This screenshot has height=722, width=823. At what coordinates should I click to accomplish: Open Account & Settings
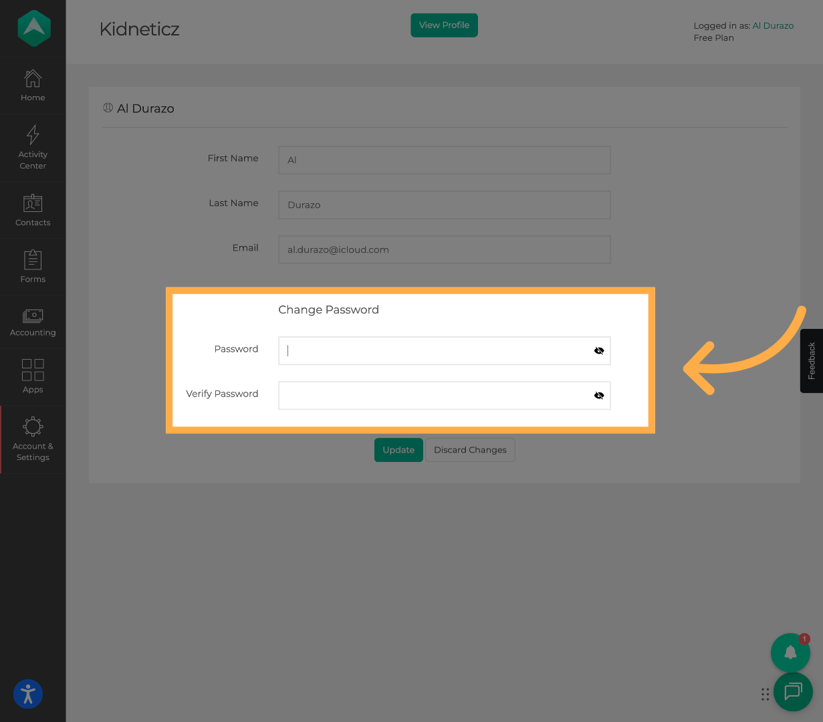coord(32,439)
